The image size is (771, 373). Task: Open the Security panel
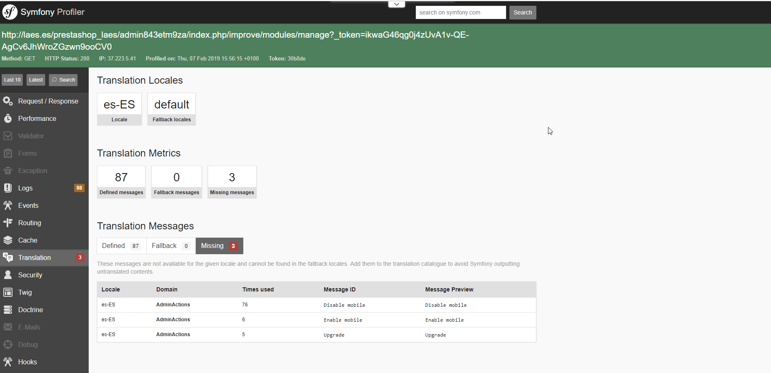click(44, 275)
